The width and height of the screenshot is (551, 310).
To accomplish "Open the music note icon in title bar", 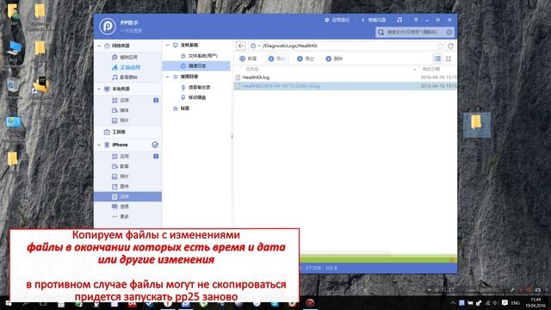I will pyautogui.click(x=399, y=20).
